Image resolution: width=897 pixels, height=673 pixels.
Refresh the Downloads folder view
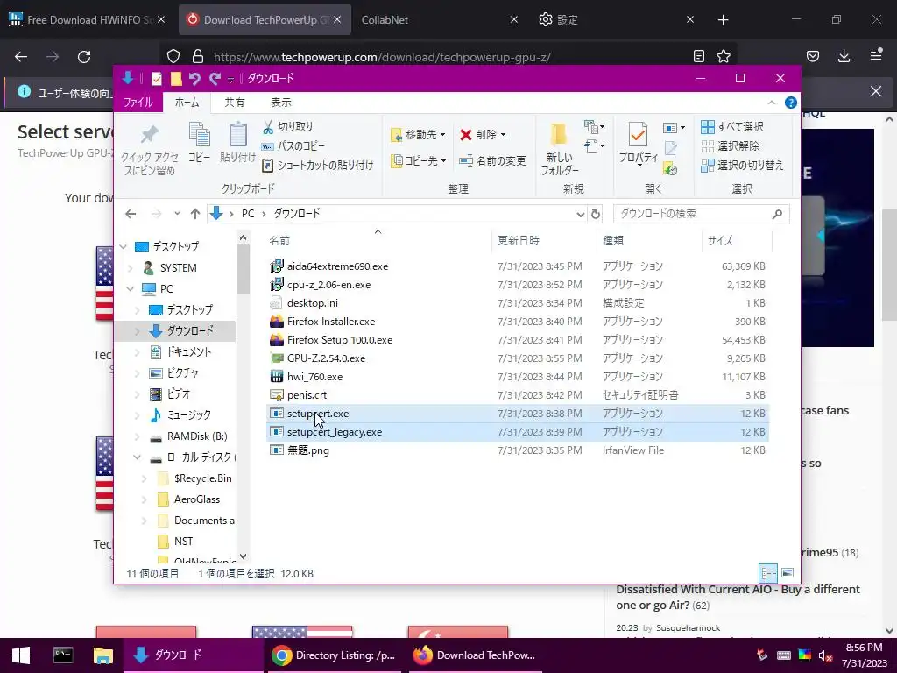coord(596,214)
